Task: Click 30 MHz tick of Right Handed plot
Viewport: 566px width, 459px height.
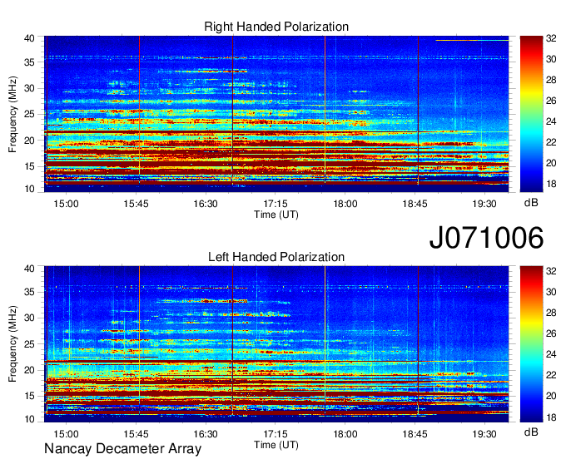Action: 30,88
